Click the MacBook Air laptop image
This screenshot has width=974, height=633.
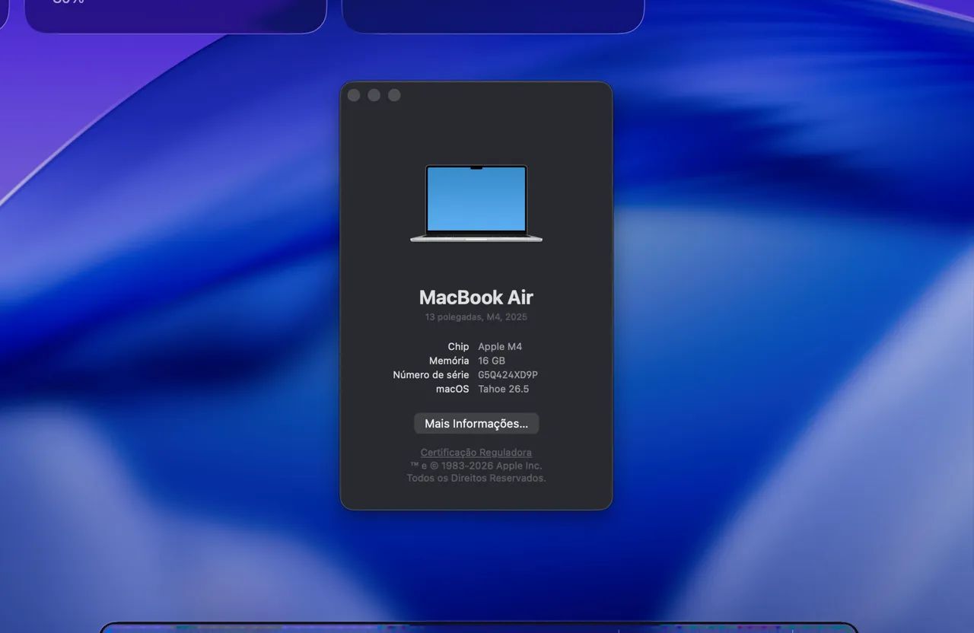pyautogui.click(x=476, y=204)
